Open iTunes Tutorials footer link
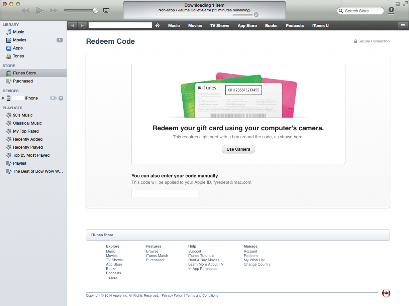Viewport: 409px width, 306px height. pos(201,256)
